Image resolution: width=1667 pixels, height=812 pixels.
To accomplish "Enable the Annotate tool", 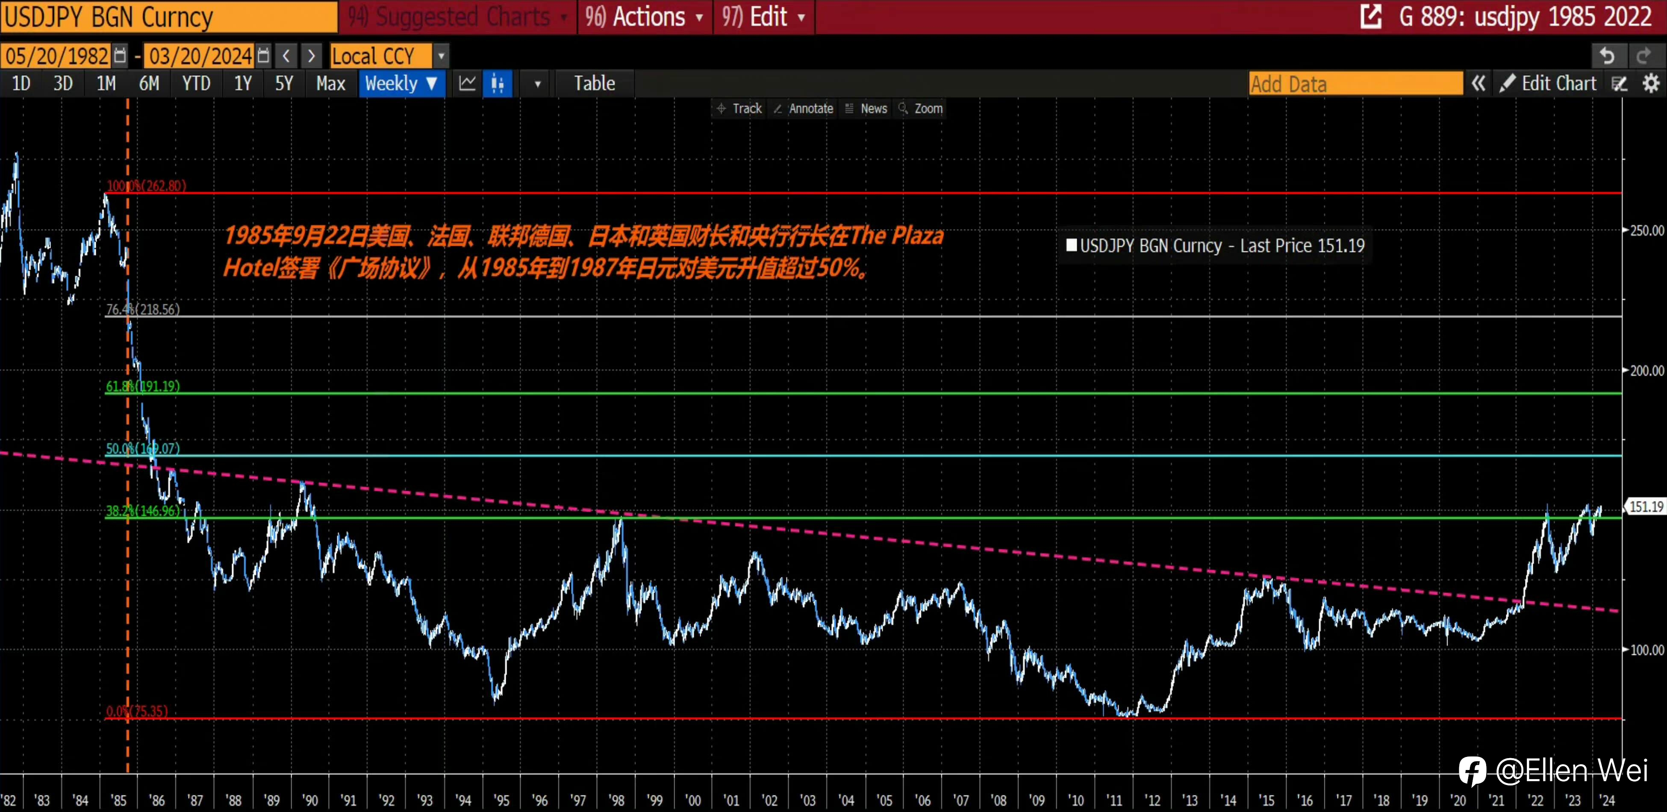I will [804, 109].
